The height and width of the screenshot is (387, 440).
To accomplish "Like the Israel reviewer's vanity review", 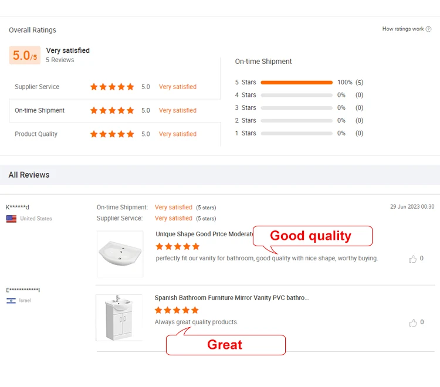I will pyautogui.click(x=413, y=322).
